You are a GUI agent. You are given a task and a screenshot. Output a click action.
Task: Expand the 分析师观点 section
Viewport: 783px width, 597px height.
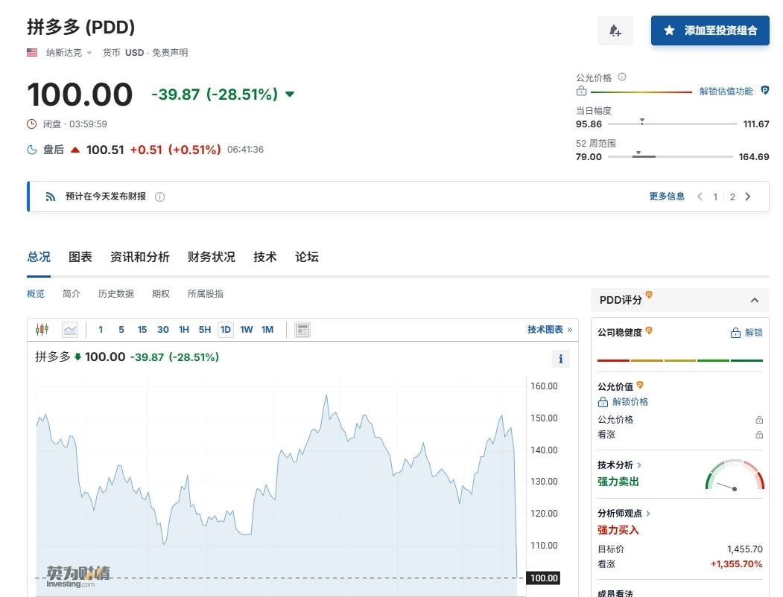click(624, 513)
